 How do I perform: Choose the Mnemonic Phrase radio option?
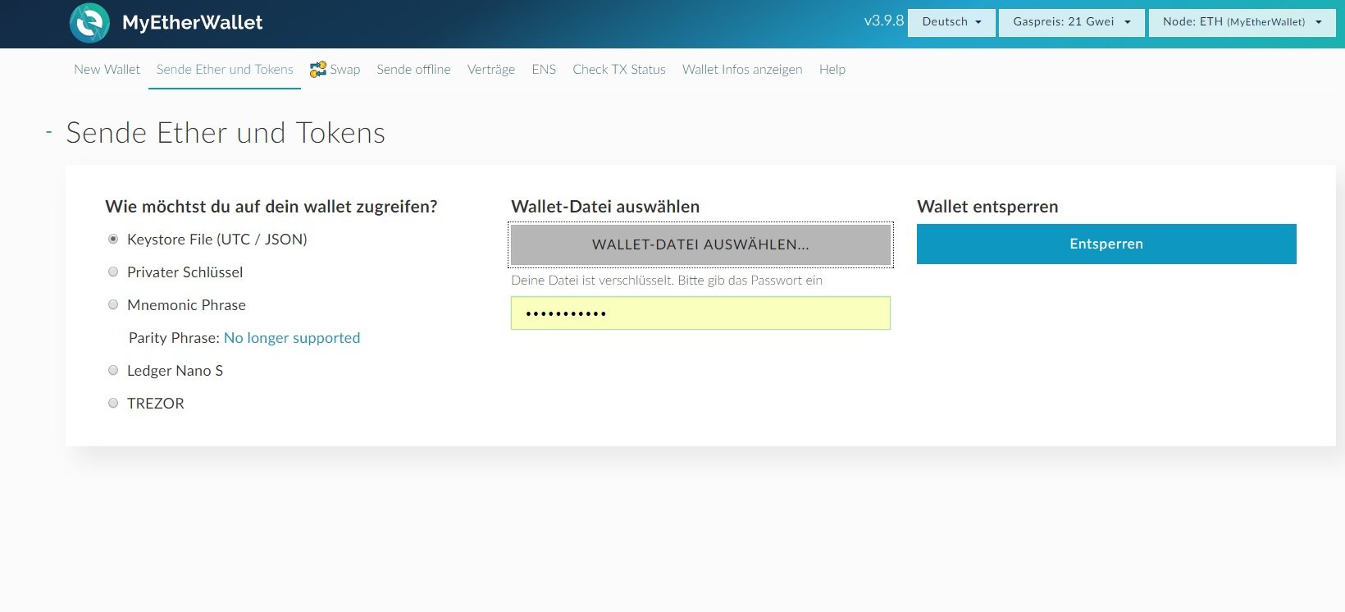point(113,304)
